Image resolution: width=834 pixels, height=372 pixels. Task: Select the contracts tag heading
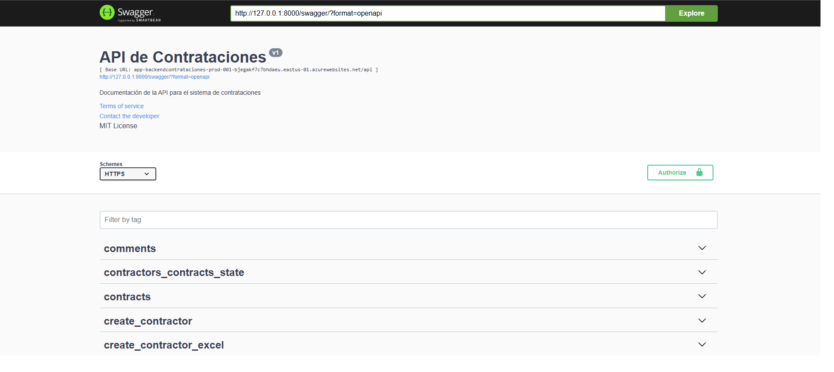click(x=127, y=297)
